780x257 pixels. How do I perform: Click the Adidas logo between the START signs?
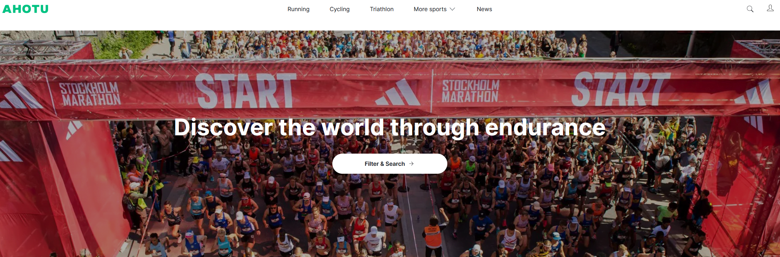[398, 93]
